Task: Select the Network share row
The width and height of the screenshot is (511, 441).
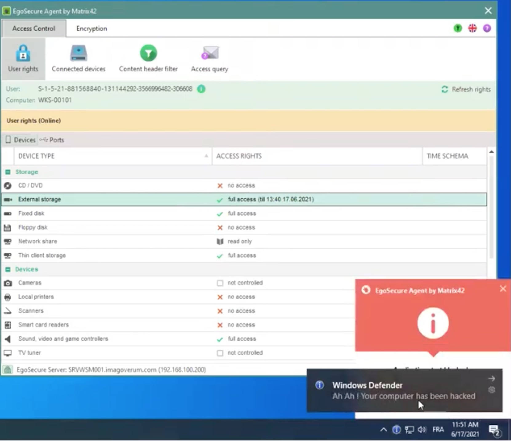Action: (244, 241)
